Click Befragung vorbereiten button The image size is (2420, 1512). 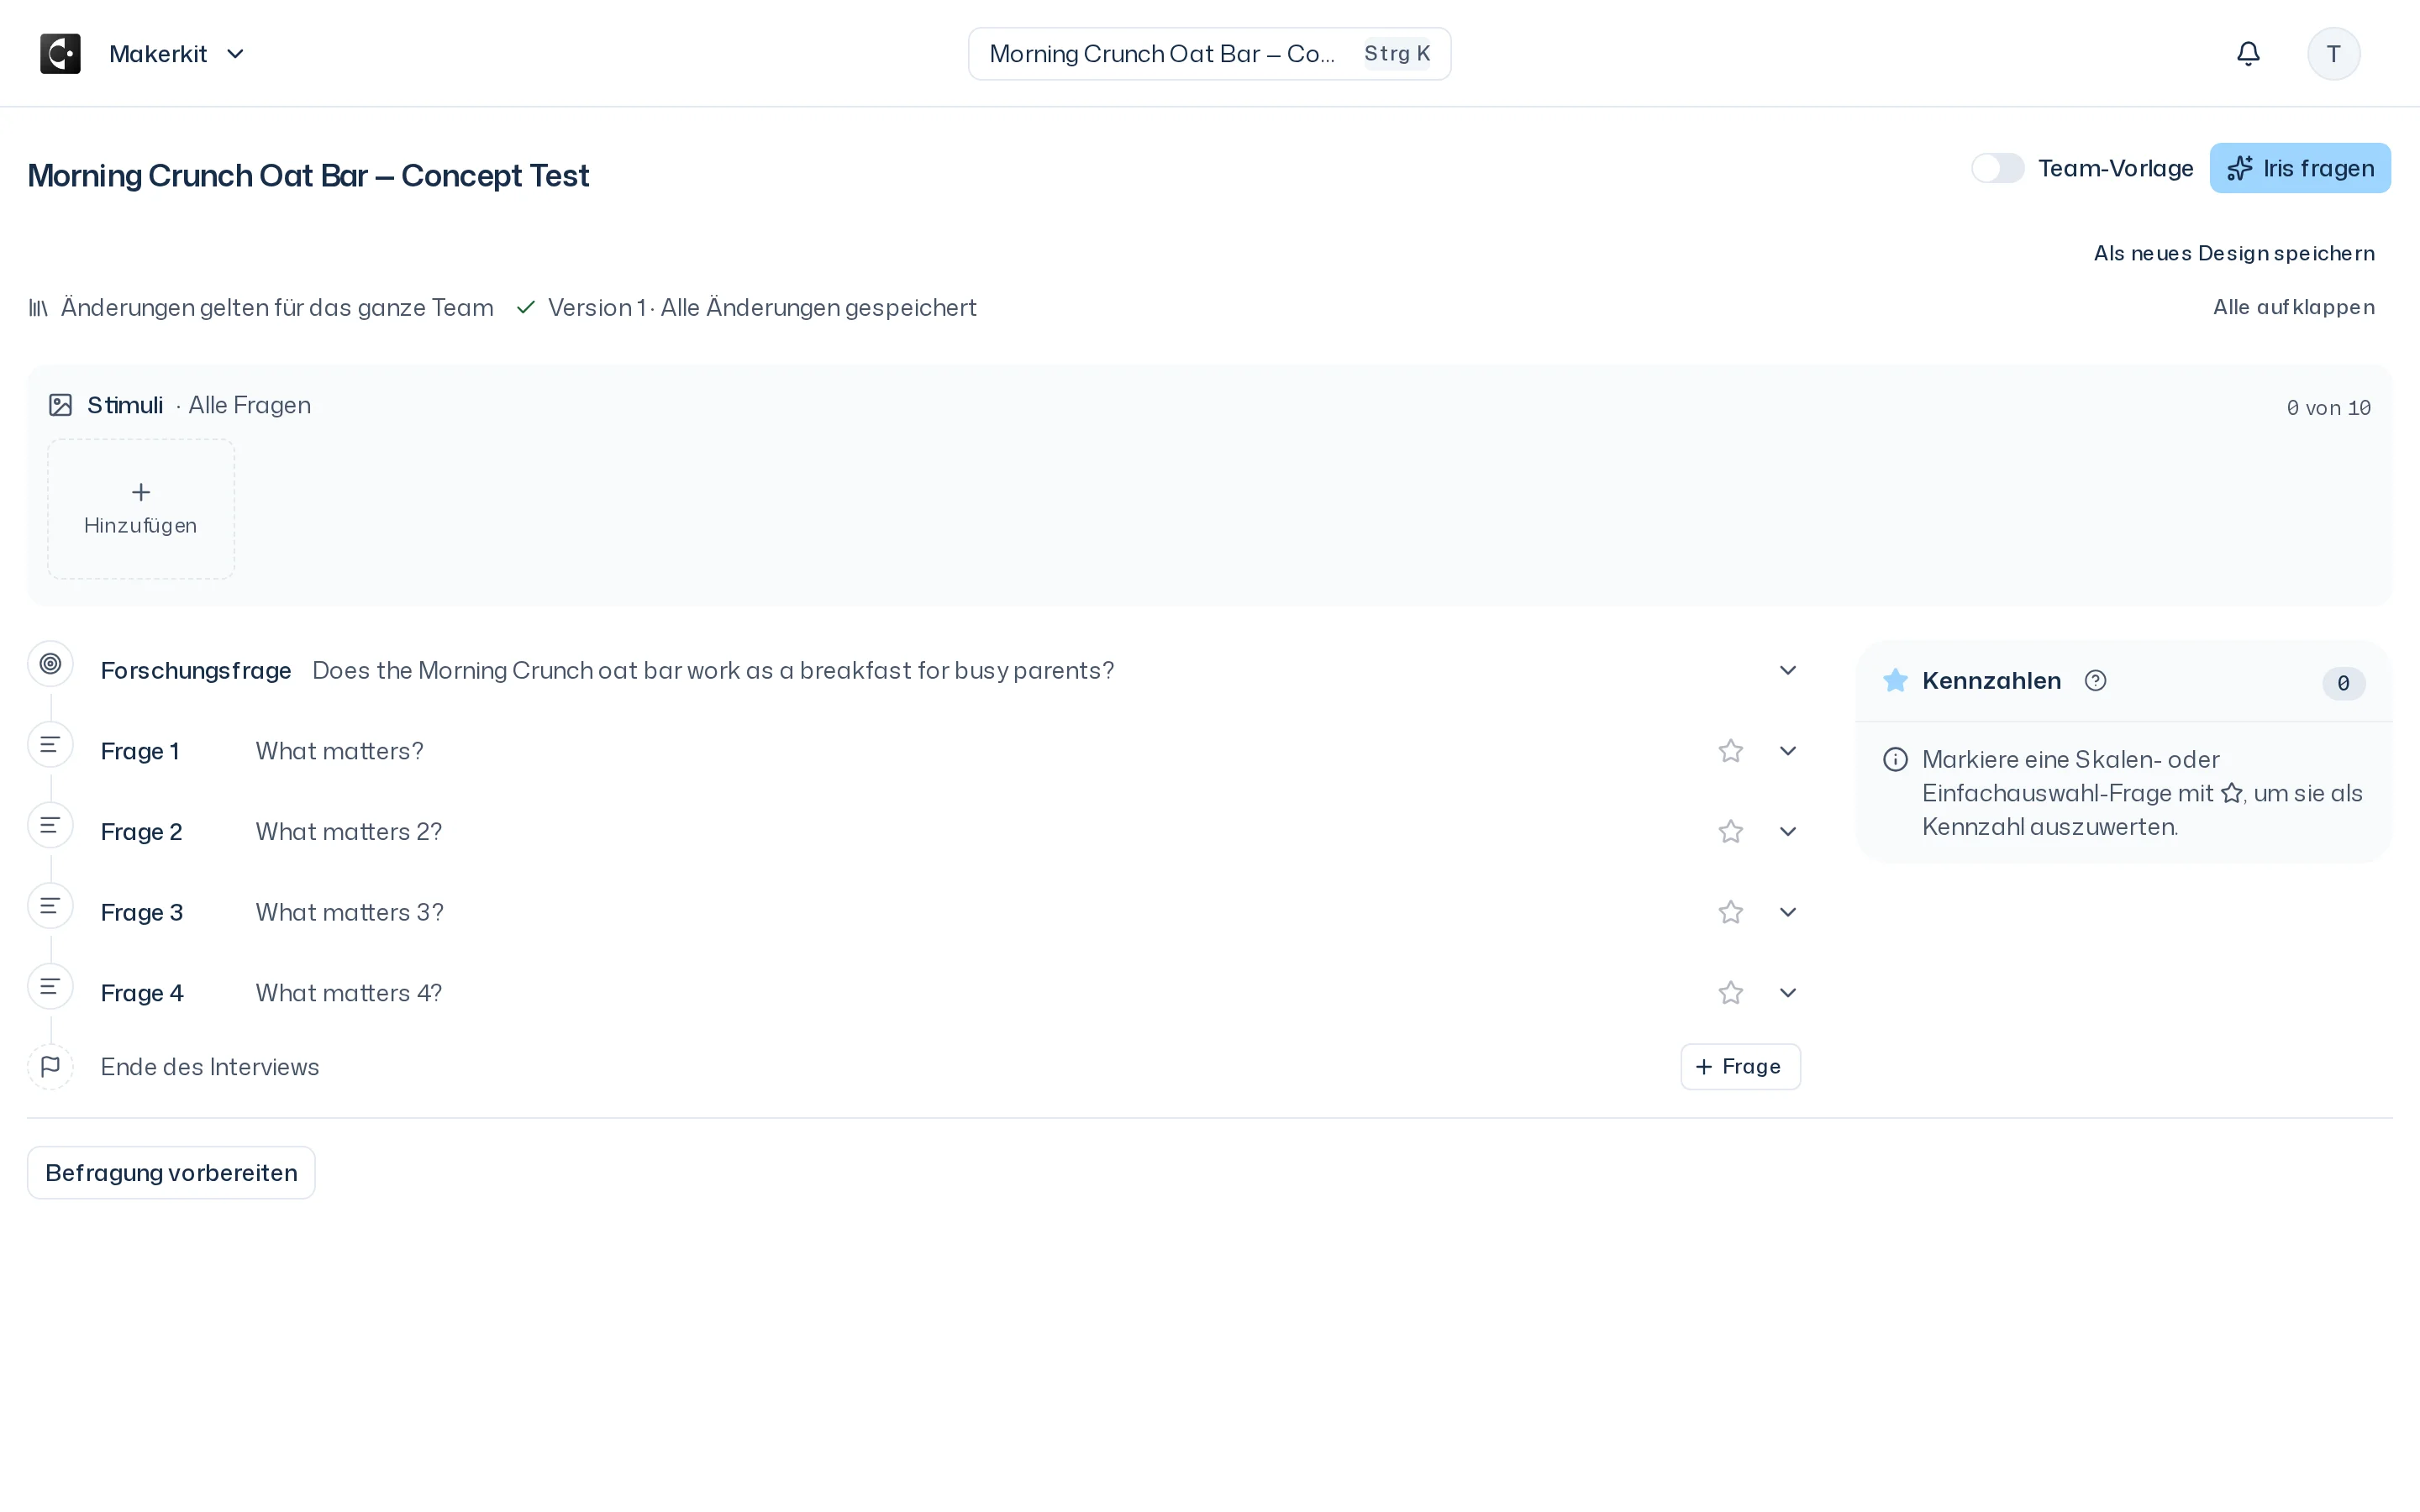(x=171, y=1173)
